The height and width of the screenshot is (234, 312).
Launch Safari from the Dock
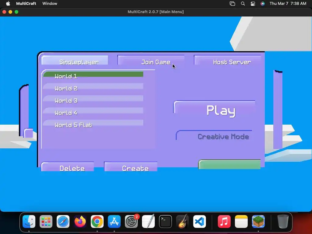click(63, 222)
